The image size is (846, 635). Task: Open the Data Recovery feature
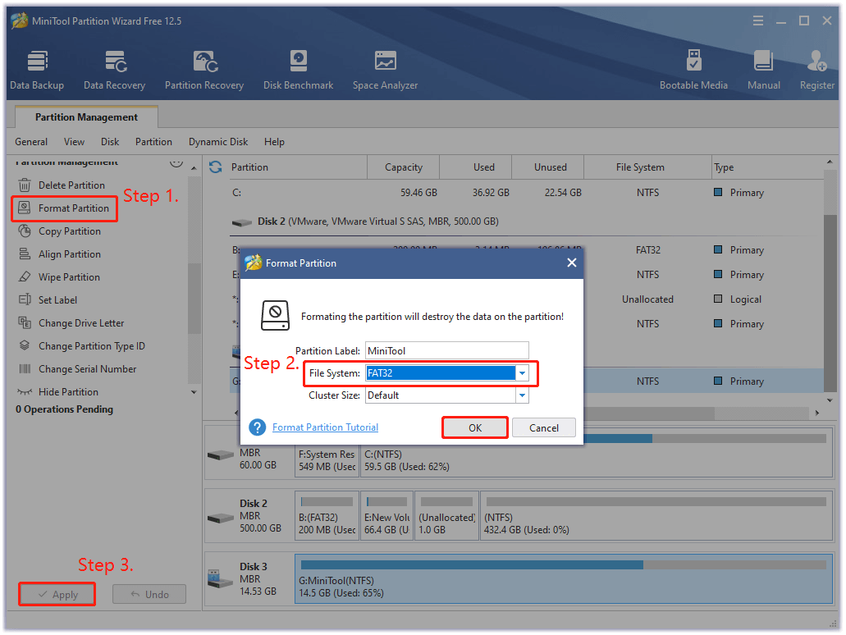[x=114, y=69]
